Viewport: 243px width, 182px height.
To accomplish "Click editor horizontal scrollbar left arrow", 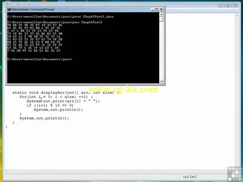I will pos(6,171).
